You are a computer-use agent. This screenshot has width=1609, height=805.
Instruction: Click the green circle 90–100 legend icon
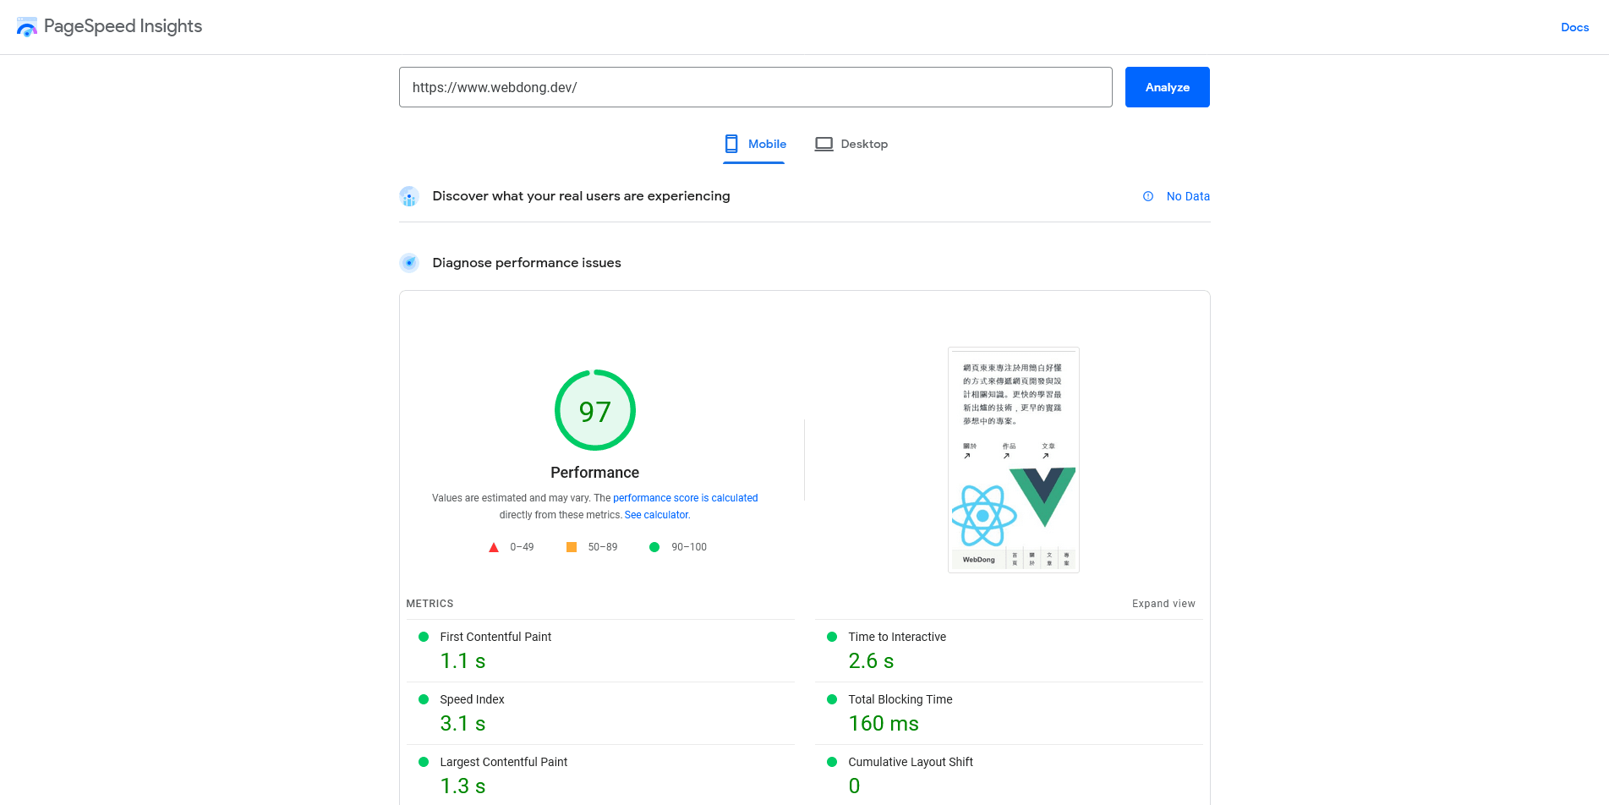654,547
